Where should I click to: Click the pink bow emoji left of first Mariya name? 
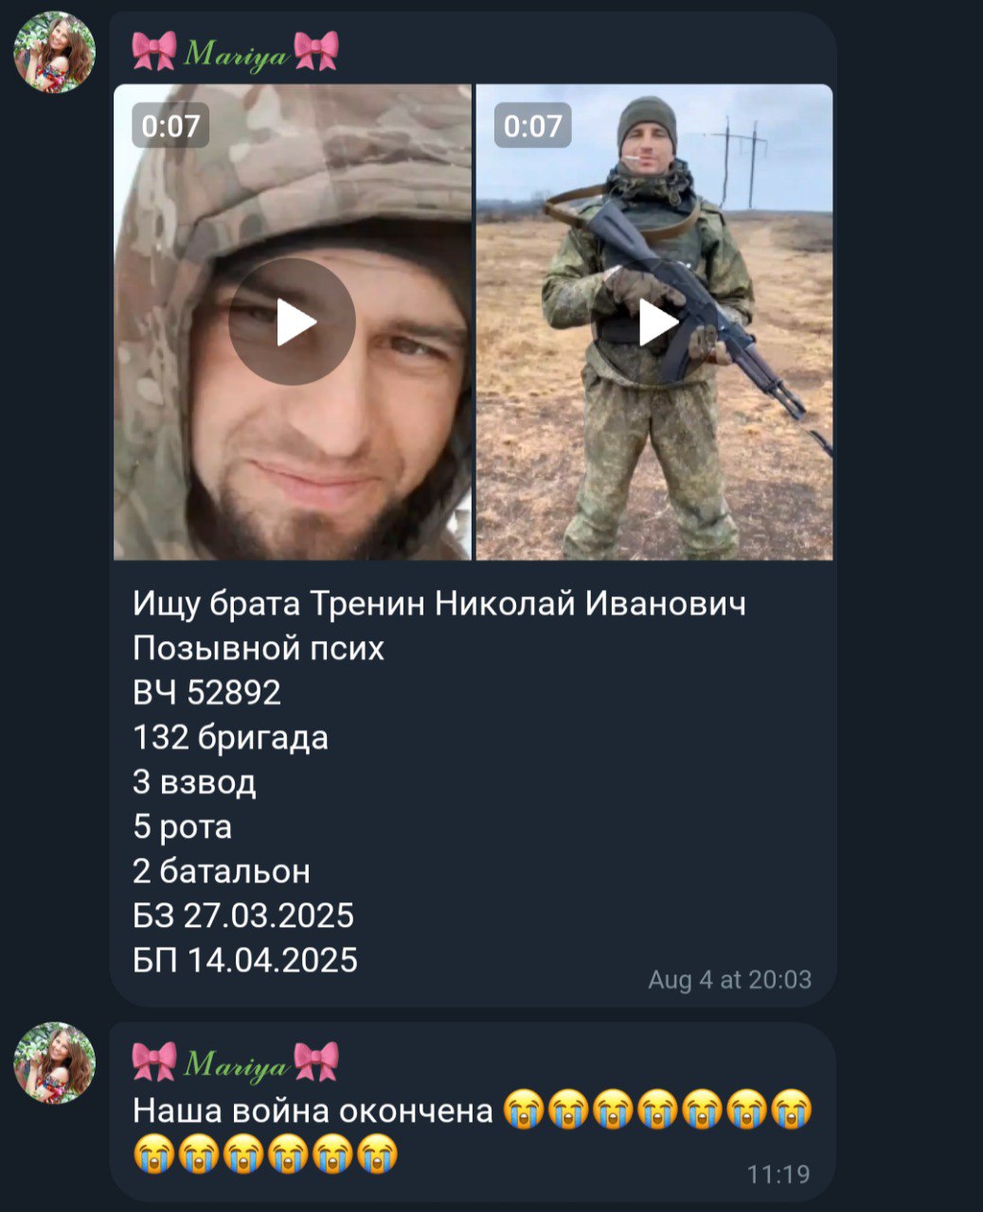(x=154, y=51)
